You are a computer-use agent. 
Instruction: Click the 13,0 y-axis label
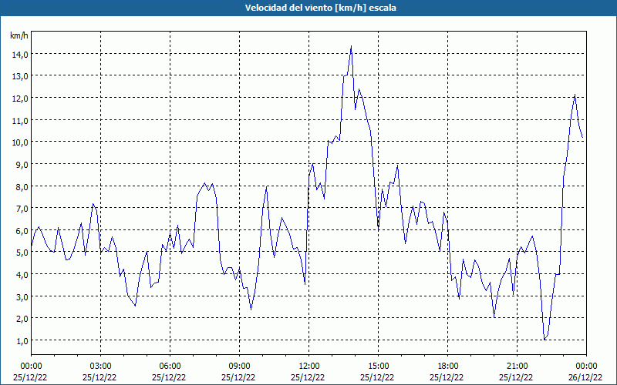[21, 76]
